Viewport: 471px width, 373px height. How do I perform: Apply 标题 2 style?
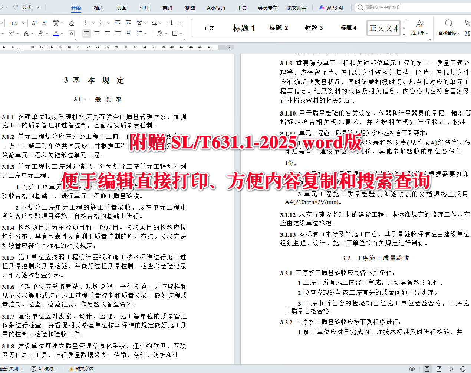279,28
